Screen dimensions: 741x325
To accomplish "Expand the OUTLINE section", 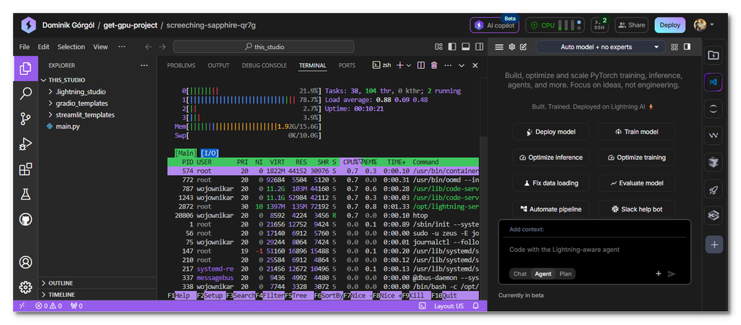I will tap(61, 283).
